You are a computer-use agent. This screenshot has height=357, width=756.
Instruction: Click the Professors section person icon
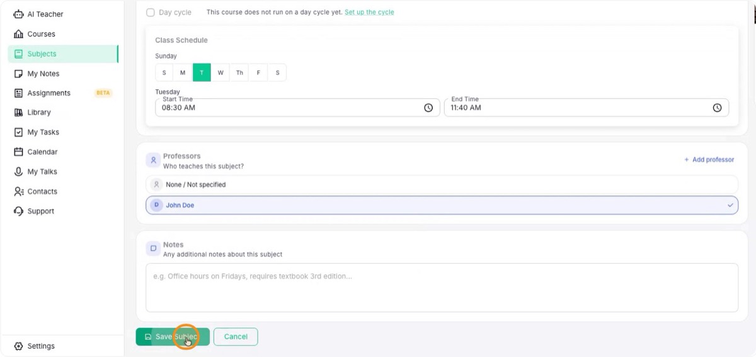[153, 161]
